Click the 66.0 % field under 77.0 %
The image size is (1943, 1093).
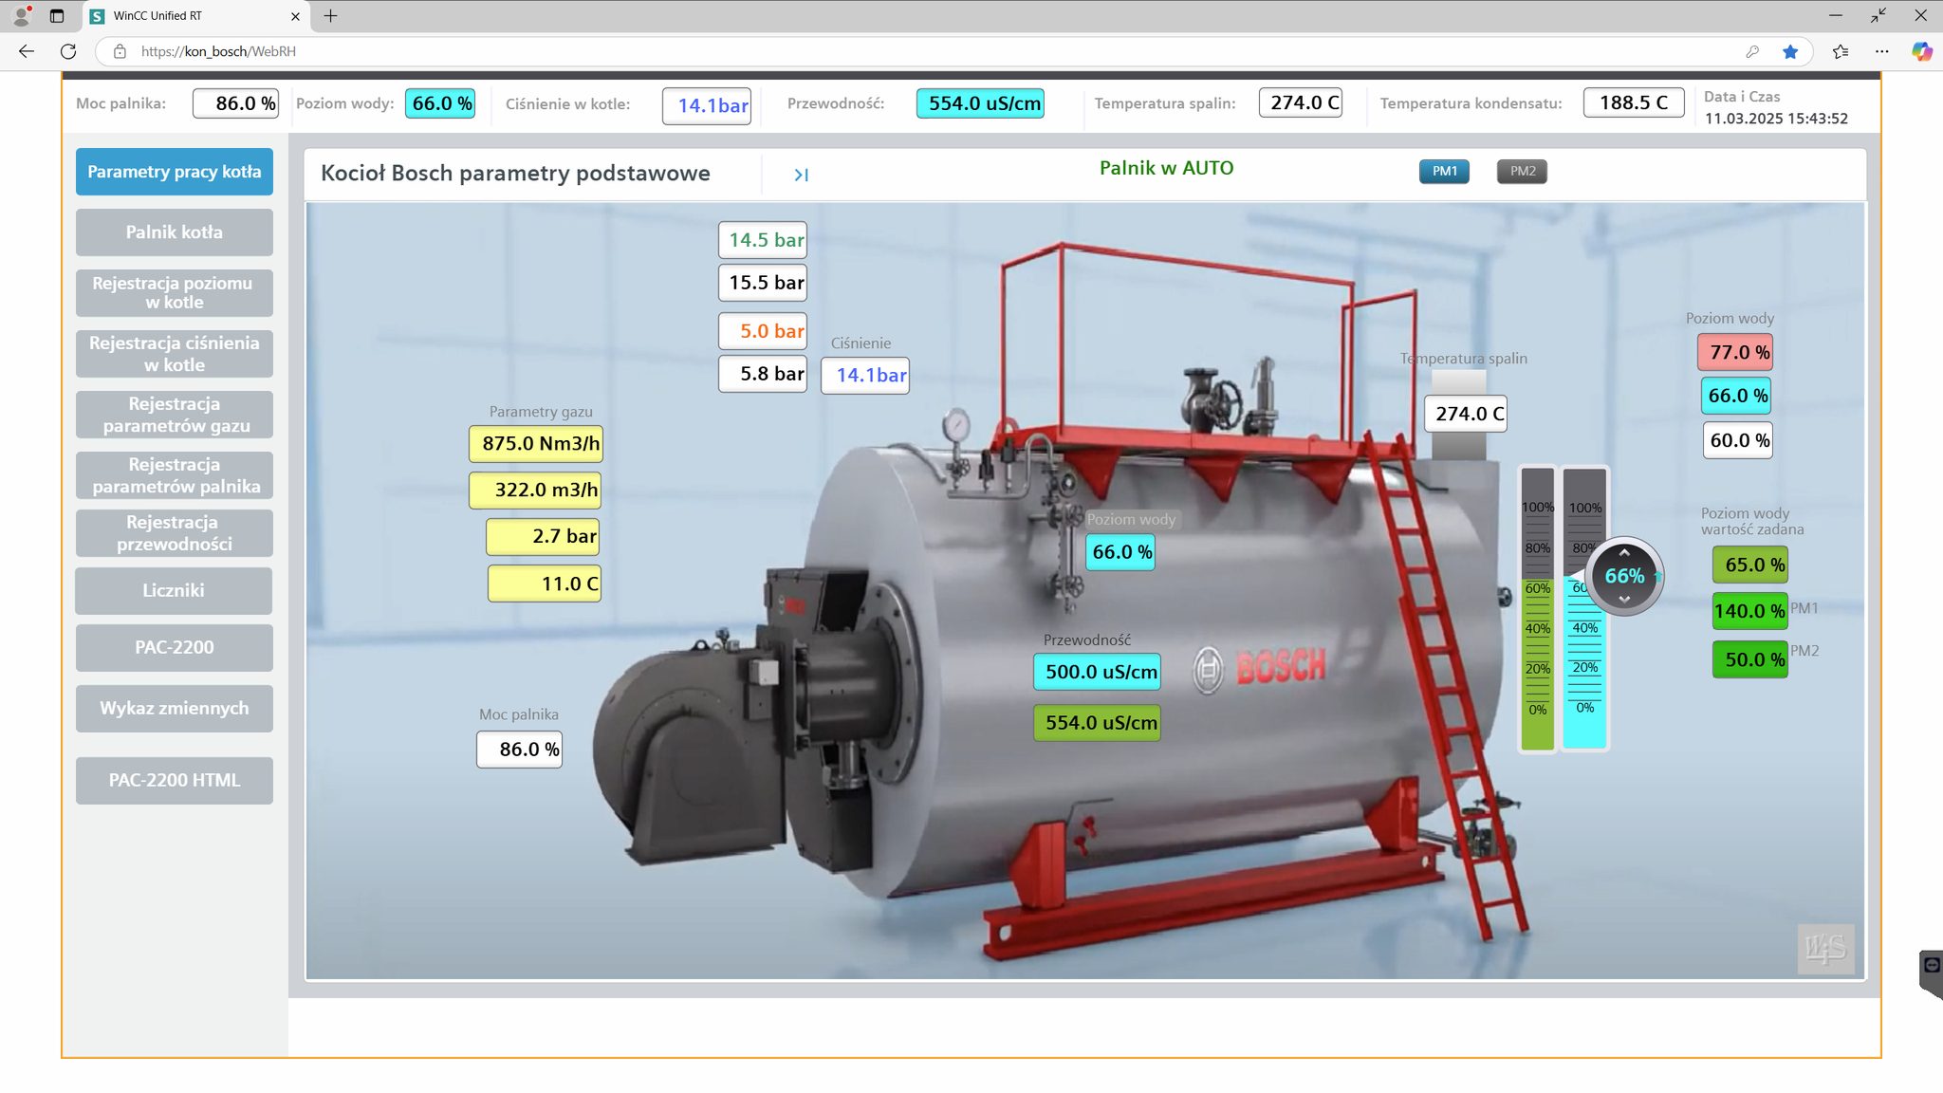click(x=1736, y=397)
